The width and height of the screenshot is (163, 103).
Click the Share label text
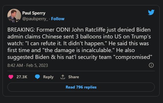pos(74,77)
